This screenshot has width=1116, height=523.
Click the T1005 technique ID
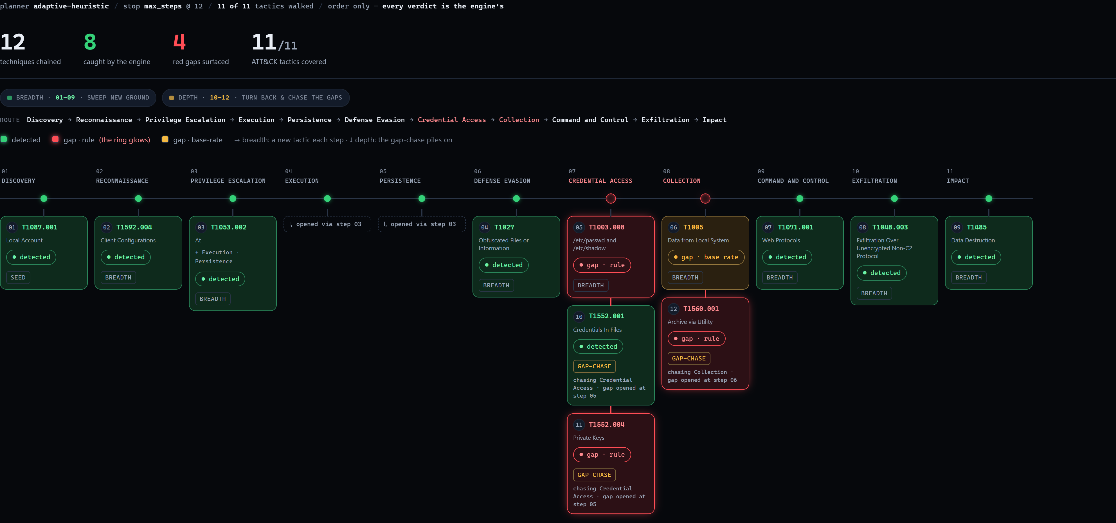coord(693,227)
